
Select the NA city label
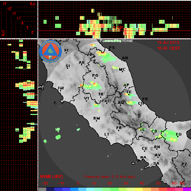[143, 157]
